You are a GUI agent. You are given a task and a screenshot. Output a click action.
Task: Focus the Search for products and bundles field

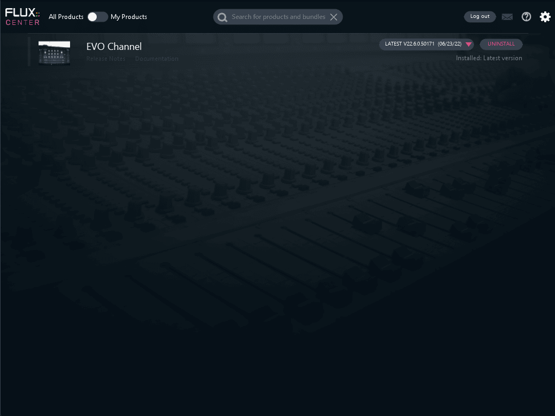(278, 17)
